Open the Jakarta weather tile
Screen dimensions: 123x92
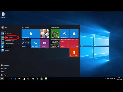point(26,43)
